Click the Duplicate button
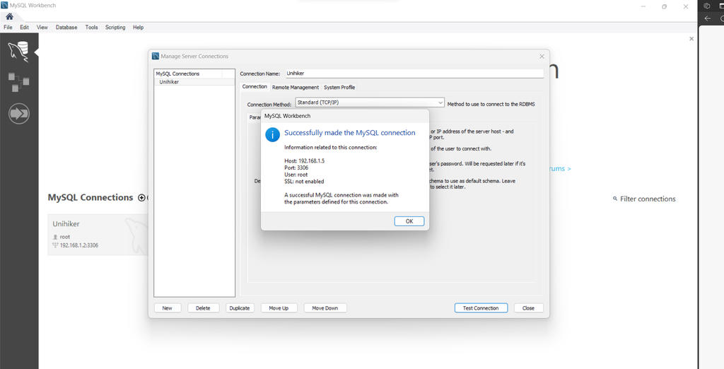This screenshot has width=724, height=369. click(240, 308)
